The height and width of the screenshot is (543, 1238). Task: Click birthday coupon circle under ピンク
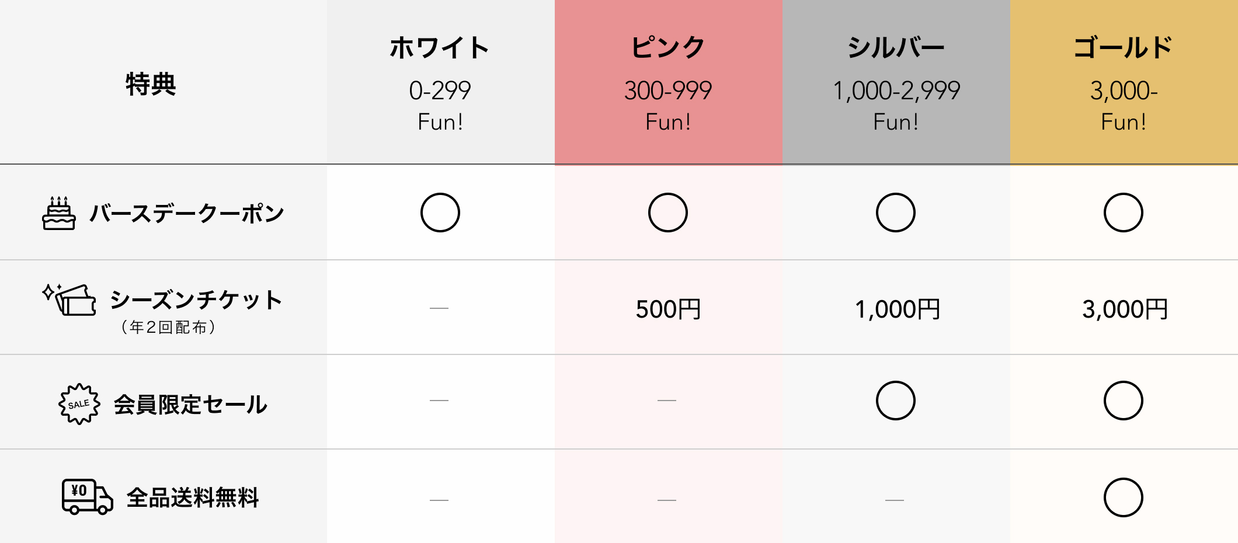tap(667, 213)
